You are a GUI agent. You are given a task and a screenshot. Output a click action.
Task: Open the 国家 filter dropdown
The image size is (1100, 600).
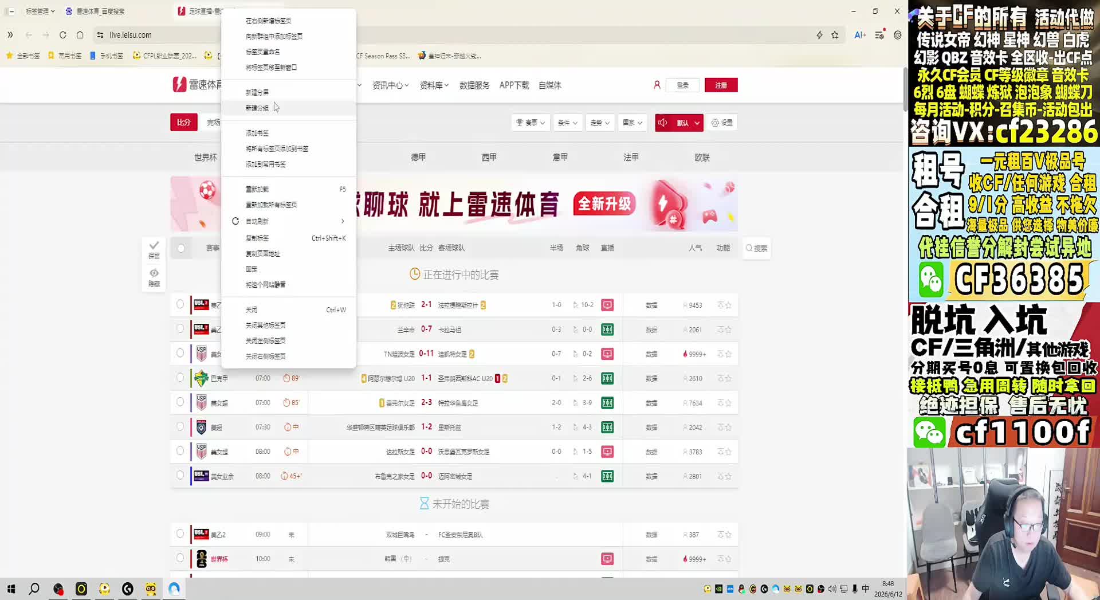point(632,123)
